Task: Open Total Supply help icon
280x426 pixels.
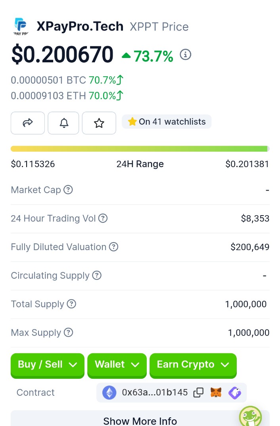Action: 71,304
